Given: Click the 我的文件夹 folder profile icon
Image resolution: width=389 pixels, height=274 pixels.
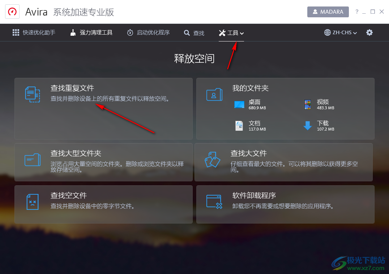Looking at the screenshot, I should coord(214,94).
